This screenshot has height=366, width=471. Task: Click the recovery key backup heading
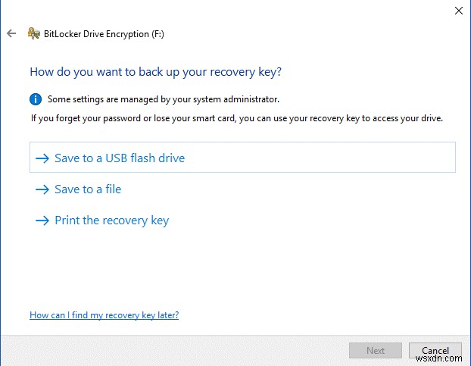tap(155, 72)
